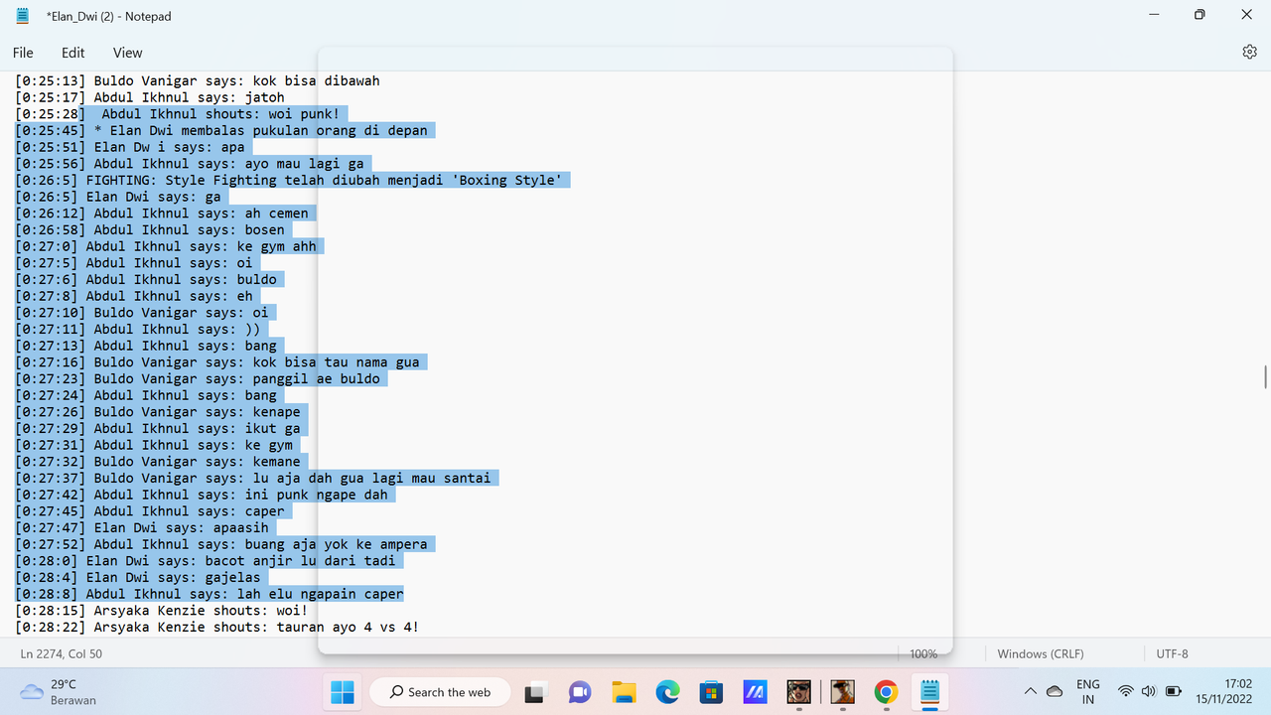Launch Microsoft Edge from the taskbar
1271x715 pixels.
click(667, 692)
